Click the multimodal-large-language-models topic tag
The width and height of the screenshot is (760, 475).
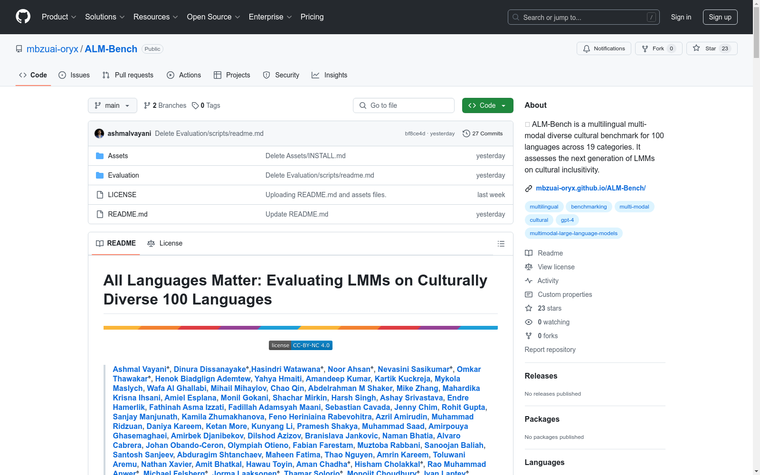[x=574, y=233]
